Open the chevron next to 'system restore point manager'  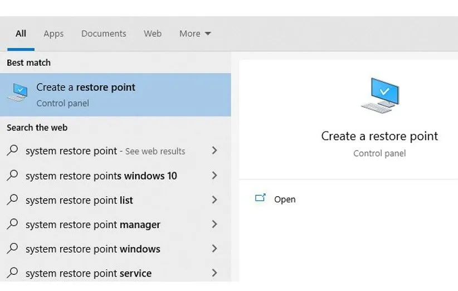coord(215,224)
